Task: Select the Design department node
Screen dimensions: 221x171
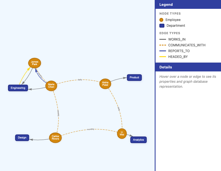Action: pos(22,138)
